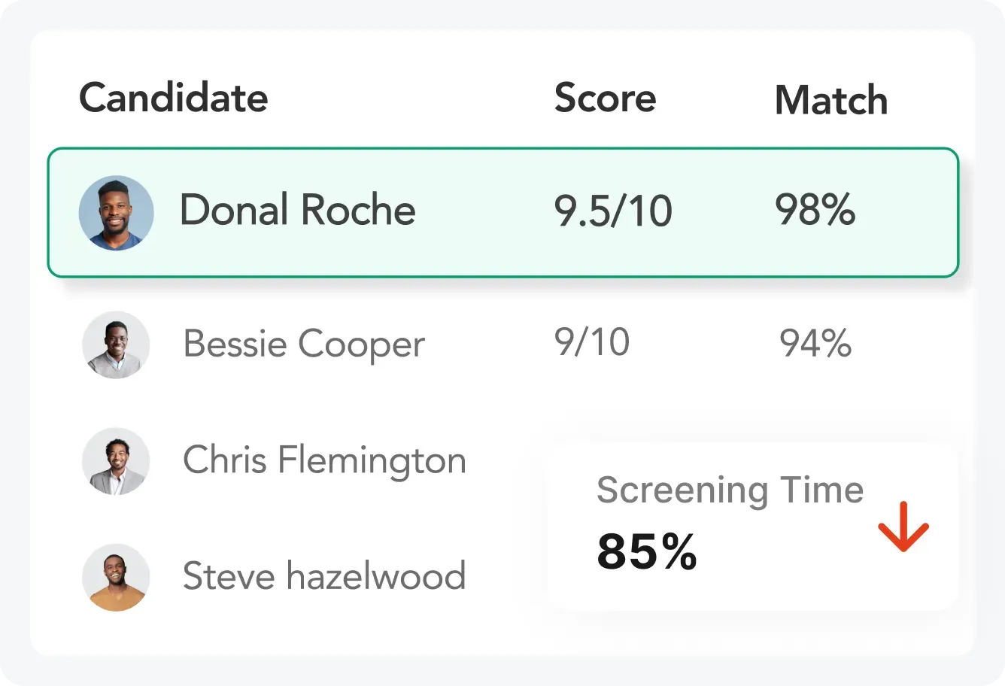
Task: Click the 85% screening time value
Action: pos(647,552)
